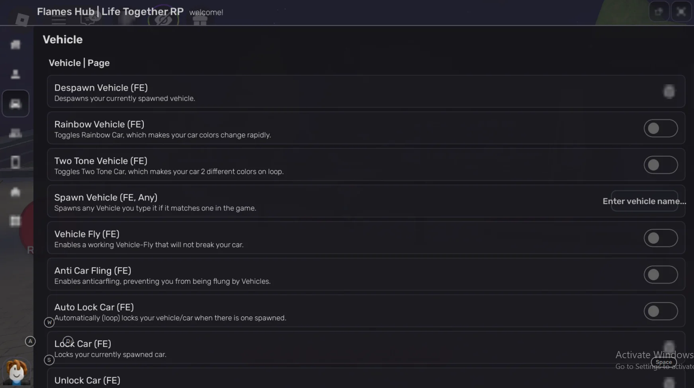Click the Despawn Vehicle fingerprint button icon

(669, 91)
